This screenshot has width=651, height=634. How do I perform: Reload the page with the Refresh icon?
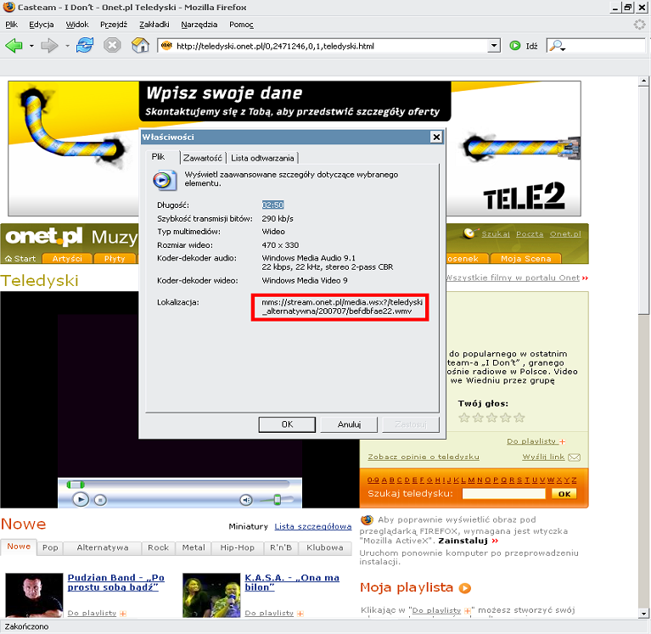click(x=85, y=45)
